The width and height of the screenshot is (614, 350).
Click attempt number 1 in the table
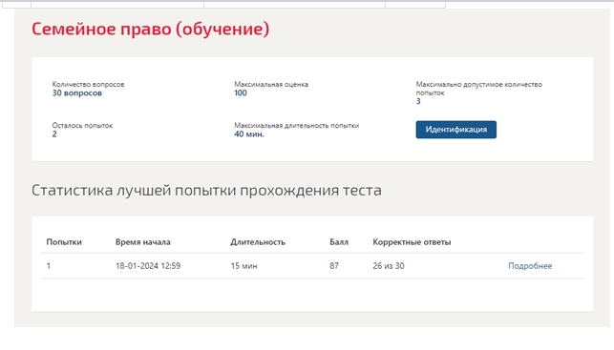tap(49, 266)
